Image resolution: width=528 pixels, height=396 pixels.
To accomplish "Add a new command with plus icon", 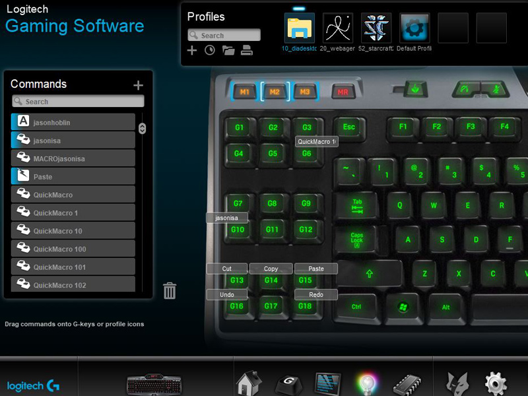I will click(x=138, y=85).
